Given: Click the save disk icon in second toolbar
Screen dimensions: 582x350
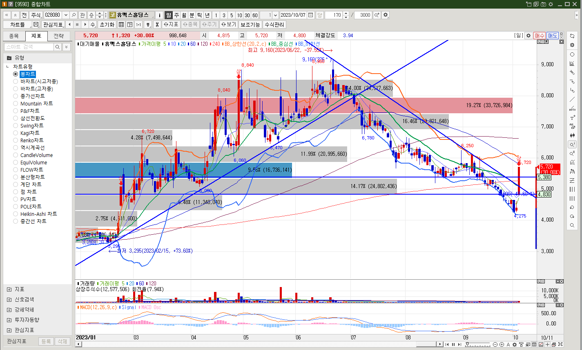Looking at the screenshot, I should 36,25.
